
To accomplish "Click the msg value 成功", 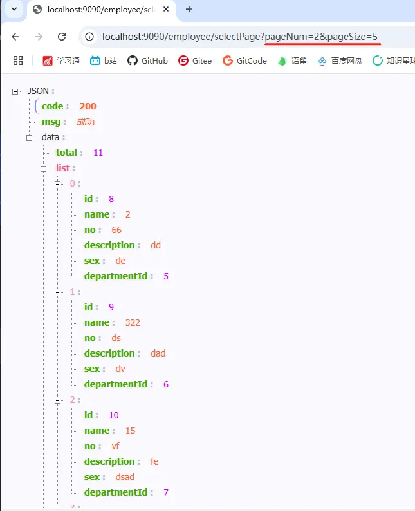I will (86, 122).
